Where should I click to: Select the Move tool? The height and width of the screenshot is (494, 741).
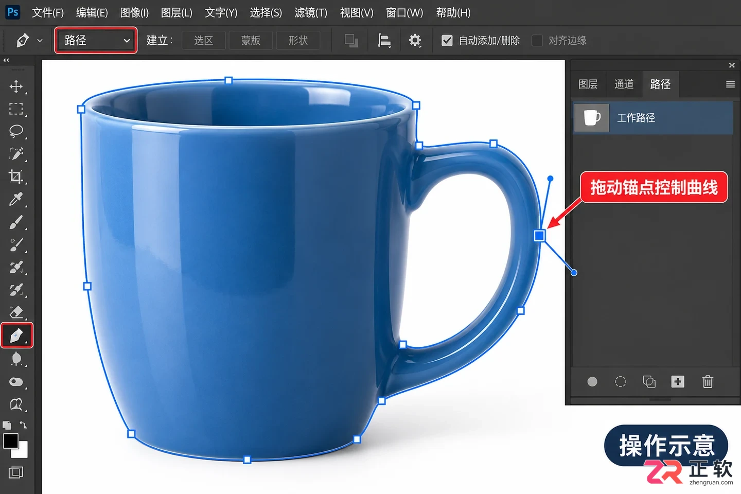tap(16, 86)
